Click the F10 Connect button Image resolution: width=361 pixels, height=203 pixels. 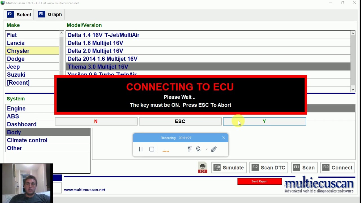pyautogui.click(x=338, y=167)
